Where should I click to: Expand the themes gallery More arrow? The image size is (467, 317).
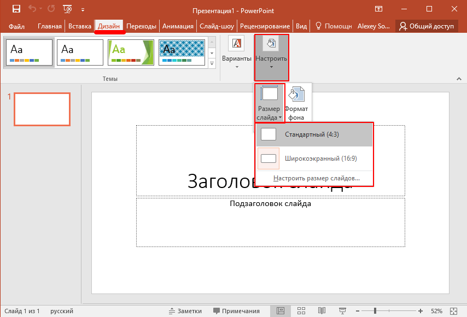(x=212, y=63)
